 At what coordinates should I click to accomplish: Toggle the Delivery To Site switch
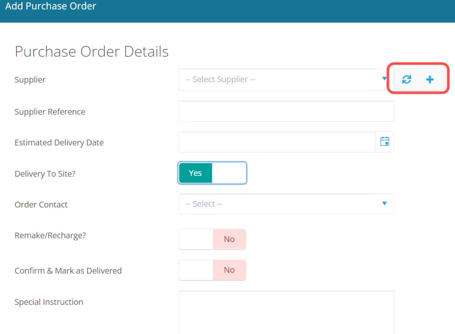(212, 173)
